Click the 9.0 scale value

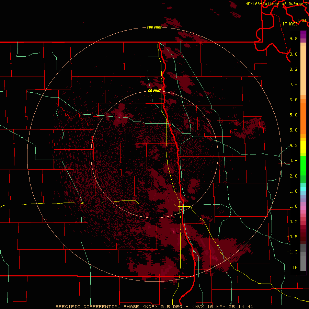pos(294,54)
